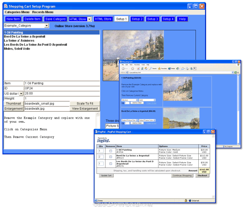246x208 pixels.
Task: Open the browser's Tools menu
Action: click(x=143, y=65)
